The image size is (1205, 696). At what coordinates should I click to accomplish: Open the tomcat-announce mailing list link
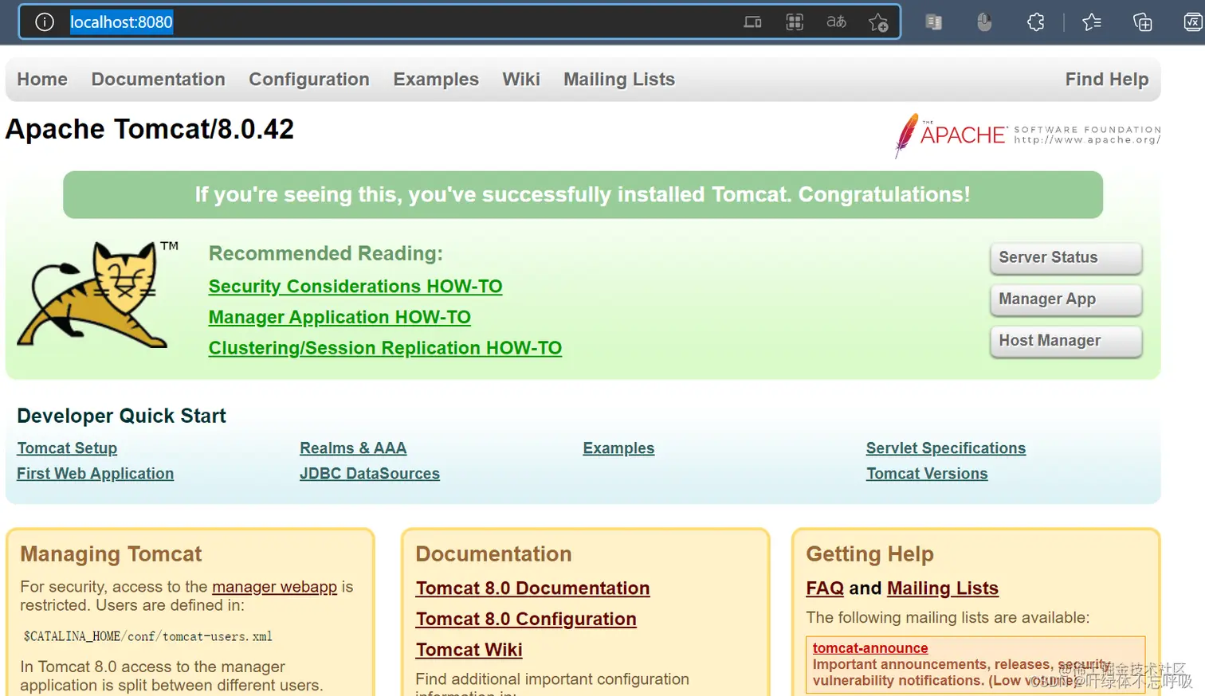coord(870,648)
